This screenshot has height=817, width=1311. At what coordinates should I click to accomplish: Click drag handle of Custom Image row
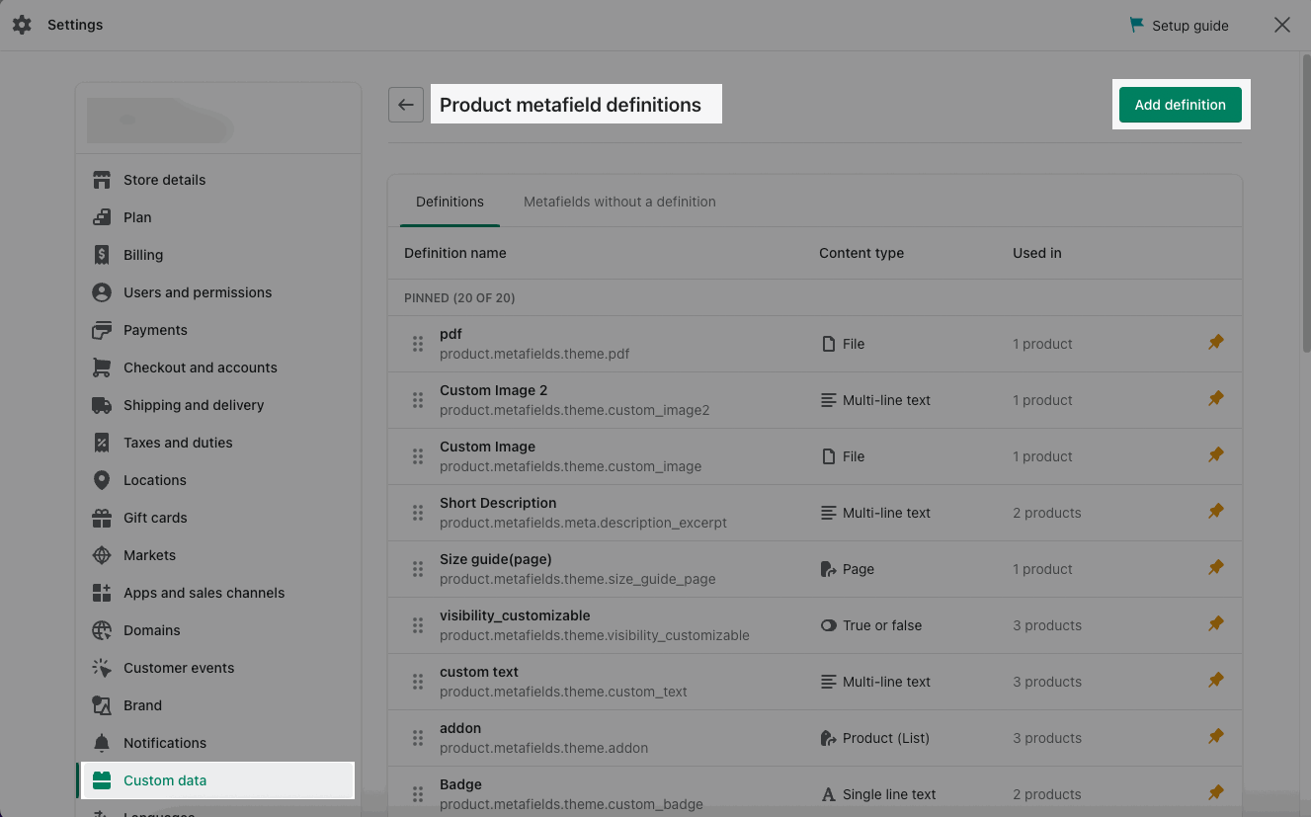tap(418, 456)
